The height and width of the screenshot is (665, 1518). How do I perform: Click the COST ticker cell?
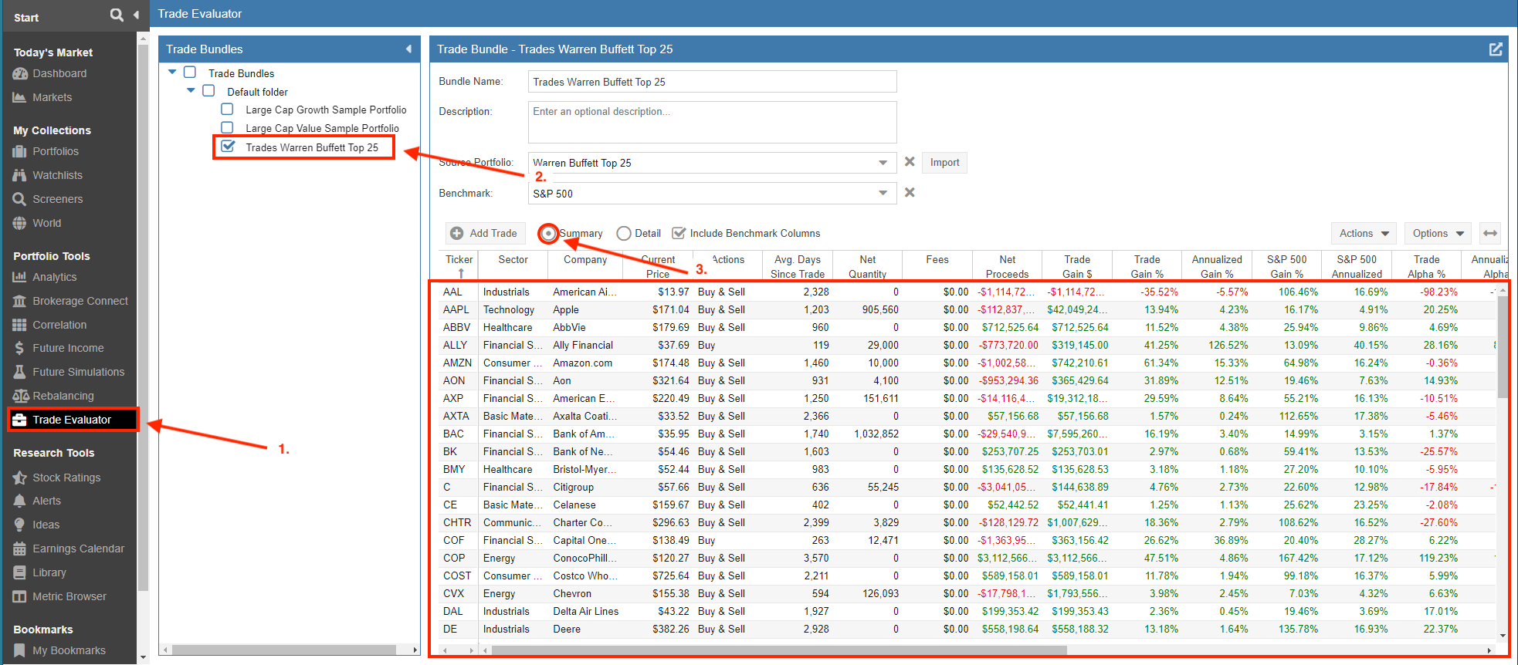point(457,576)
